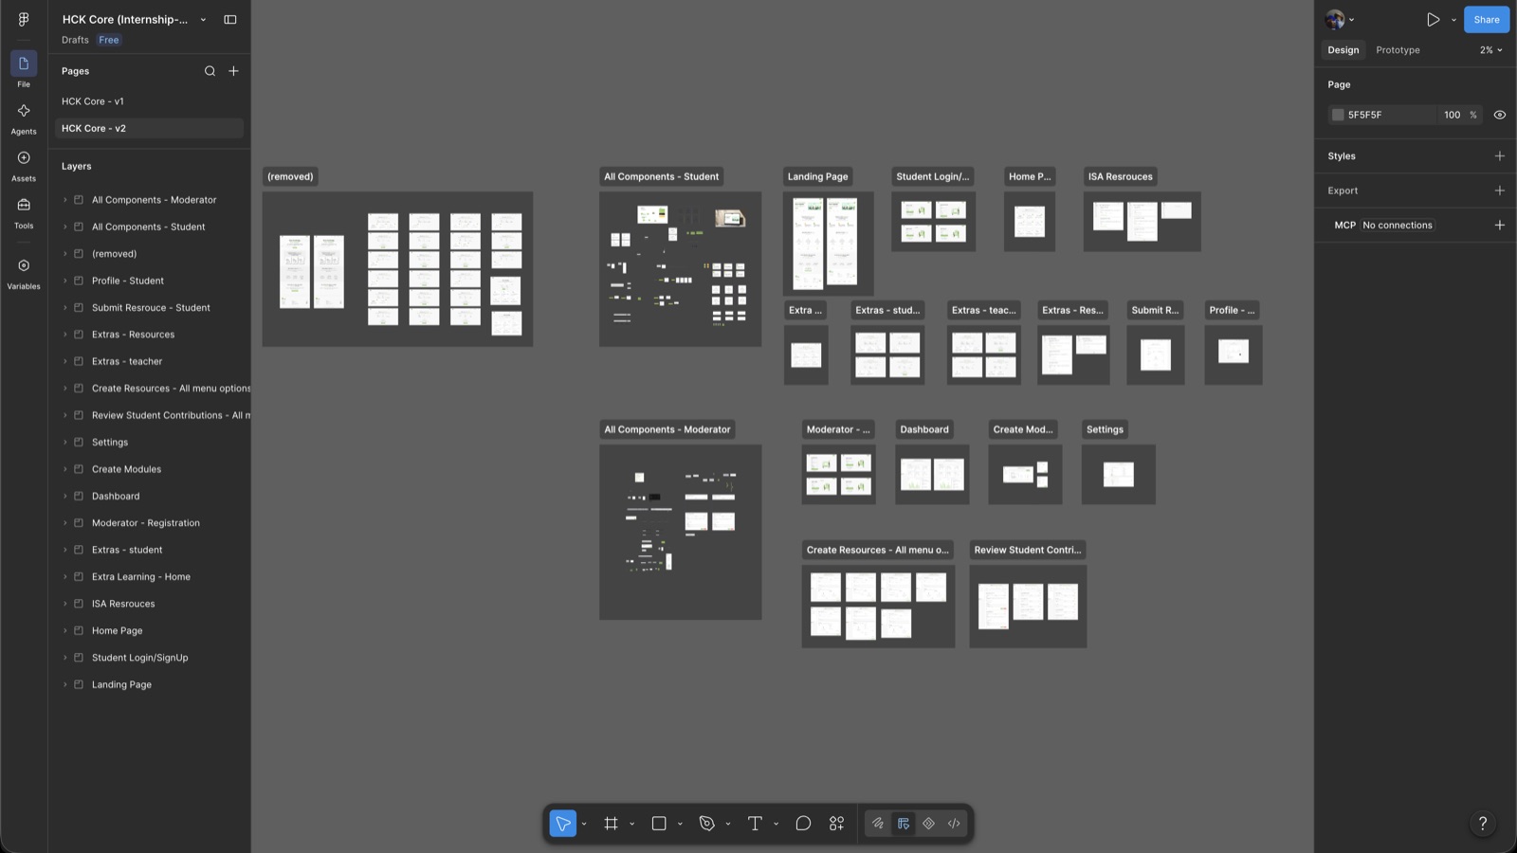The width and height of the screenshot is (1517, 853).
Task: Add an export setting with plus
Action: pyautogui.click(x=1499, y=191)
